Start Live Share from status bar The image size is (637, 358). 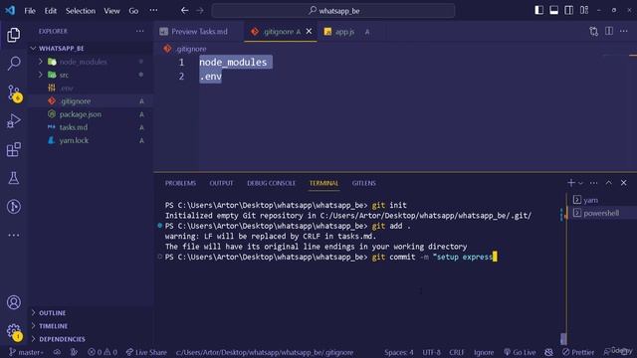146,352
